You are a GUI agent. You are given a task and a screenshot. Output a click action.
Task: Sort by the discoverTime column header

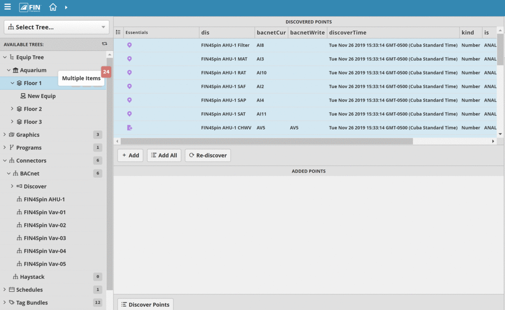point(393,33)
